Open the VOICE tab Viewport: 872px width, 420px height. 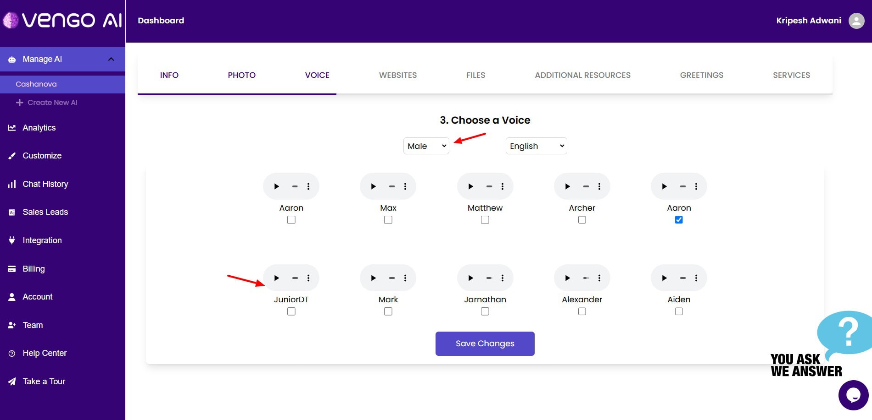click(317, 75)
